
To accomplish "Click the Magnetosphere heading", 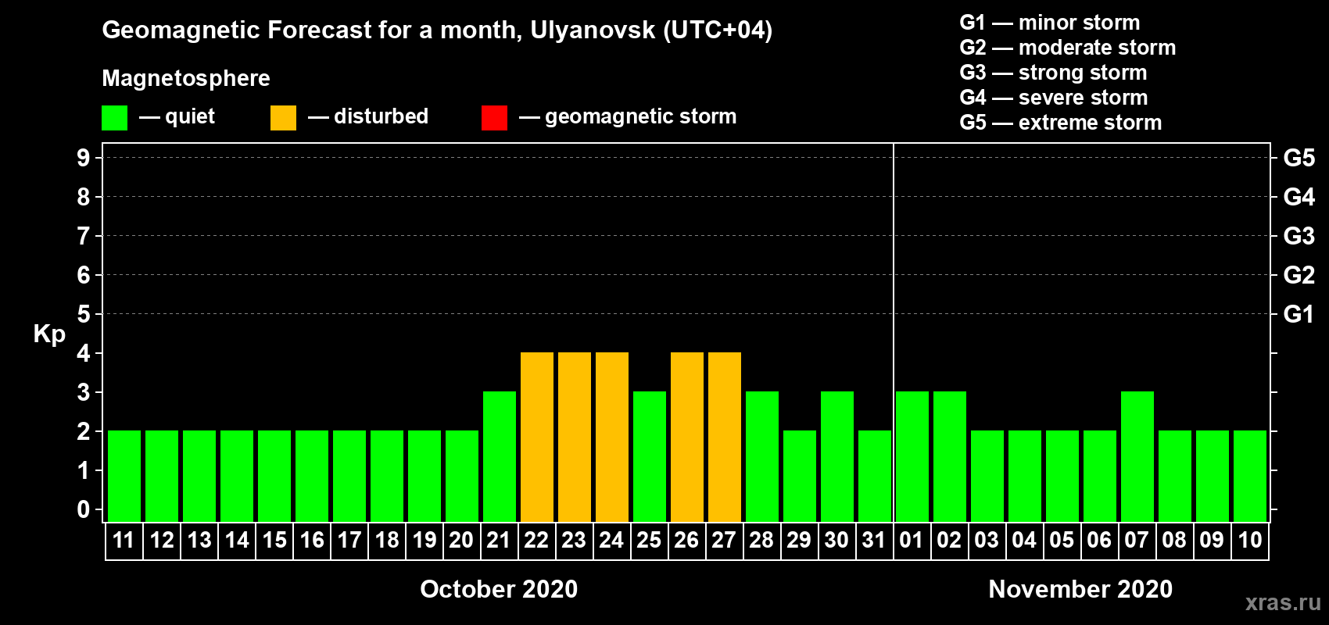I will [186, 78].
